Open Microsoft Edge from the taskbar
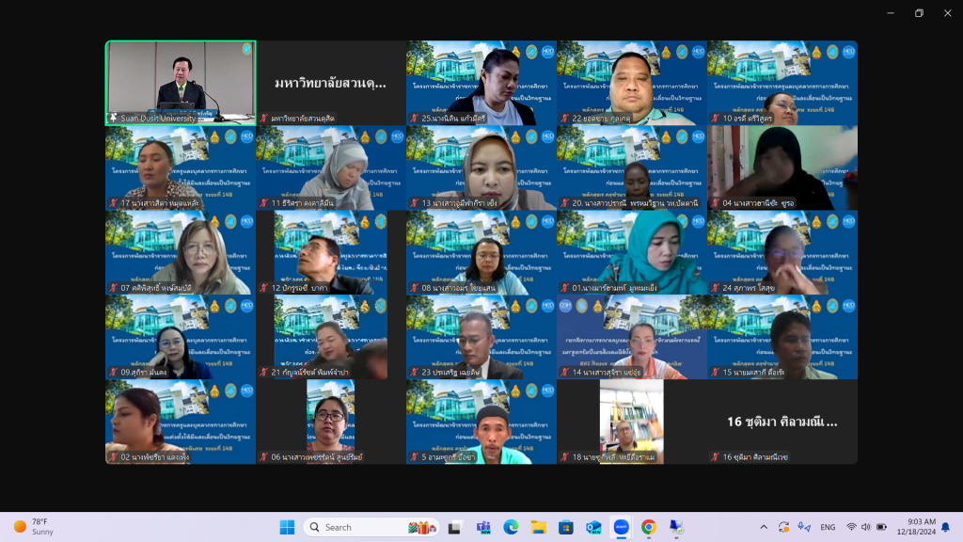963x542 pixels. point(511,527)
